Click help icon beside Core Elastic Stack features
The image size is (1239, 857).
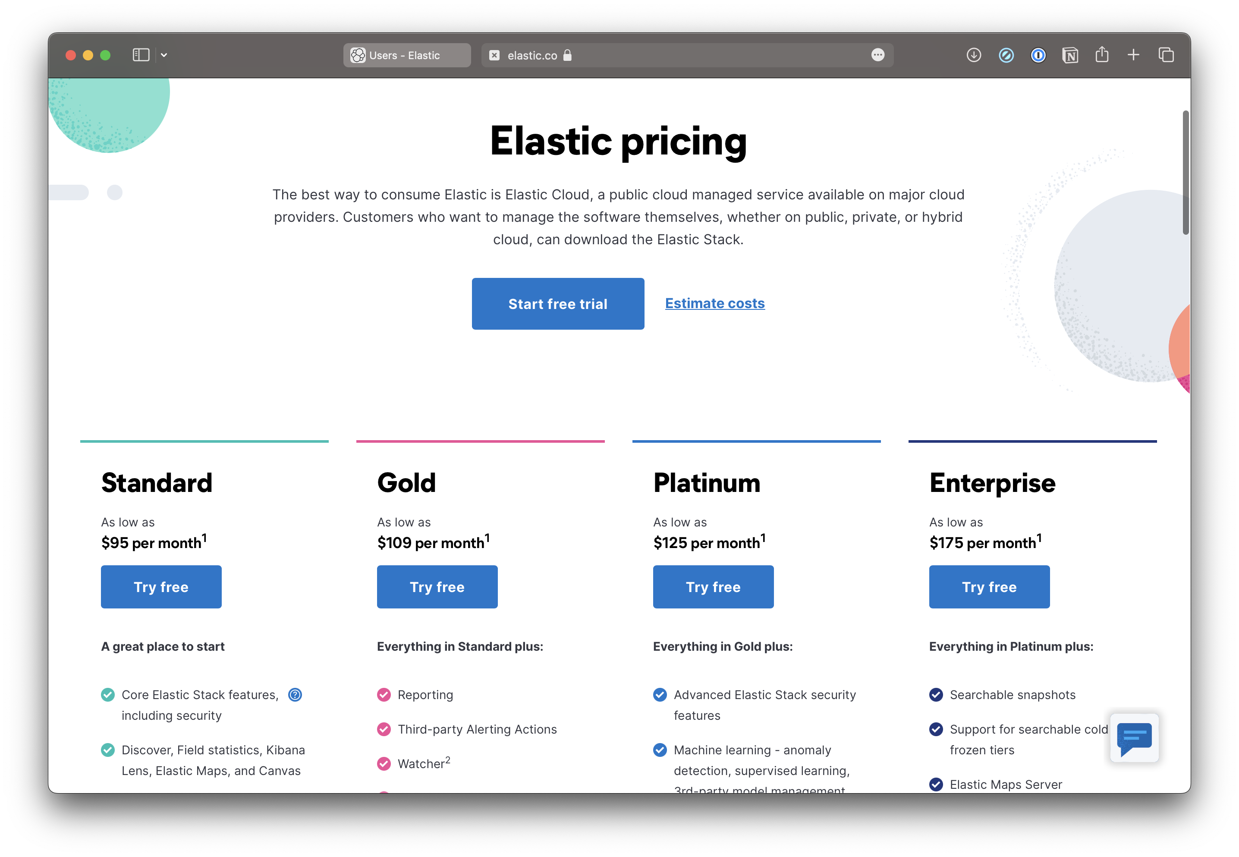295,695
